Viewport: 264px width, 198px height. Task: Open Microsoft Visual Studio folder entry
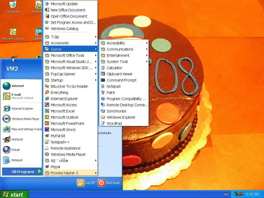(71, 62)
